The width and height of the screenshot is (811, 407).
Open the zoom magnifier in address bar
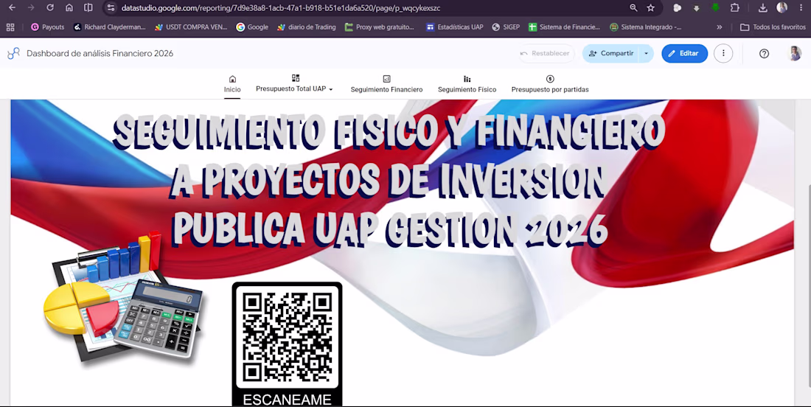point(633,8)
